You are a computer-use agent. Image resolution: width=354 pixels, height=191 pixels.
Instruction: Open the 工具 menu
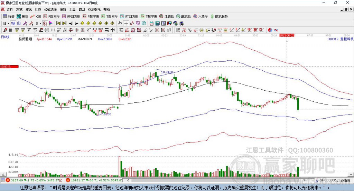[x=72, y=9]
